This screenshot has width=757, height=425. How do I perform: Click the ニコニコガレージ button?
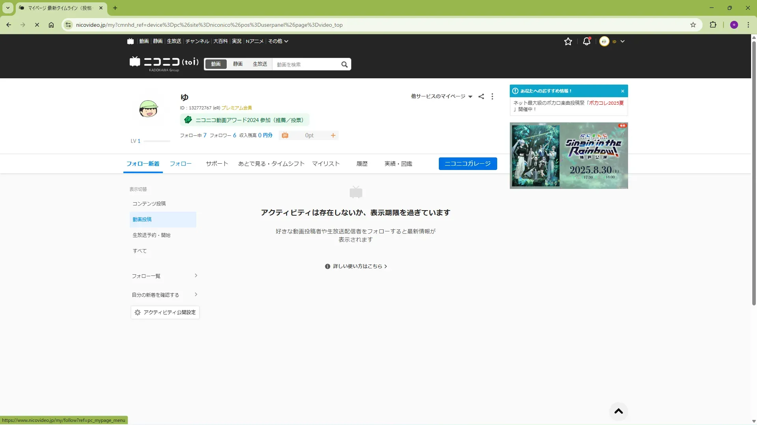468,164
